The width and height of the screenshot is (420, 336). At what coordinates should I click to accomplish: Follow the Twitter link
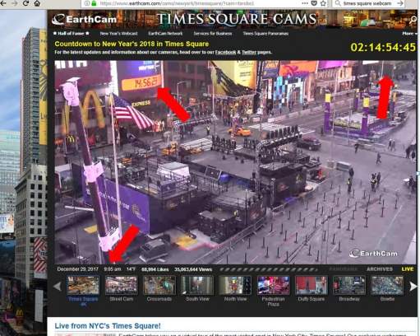pos(249,52)
